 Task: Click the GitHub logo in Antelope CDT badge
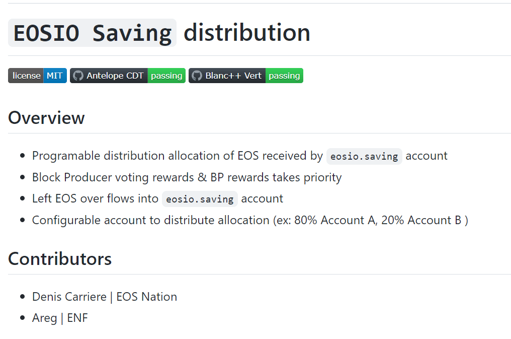(78, 76)
